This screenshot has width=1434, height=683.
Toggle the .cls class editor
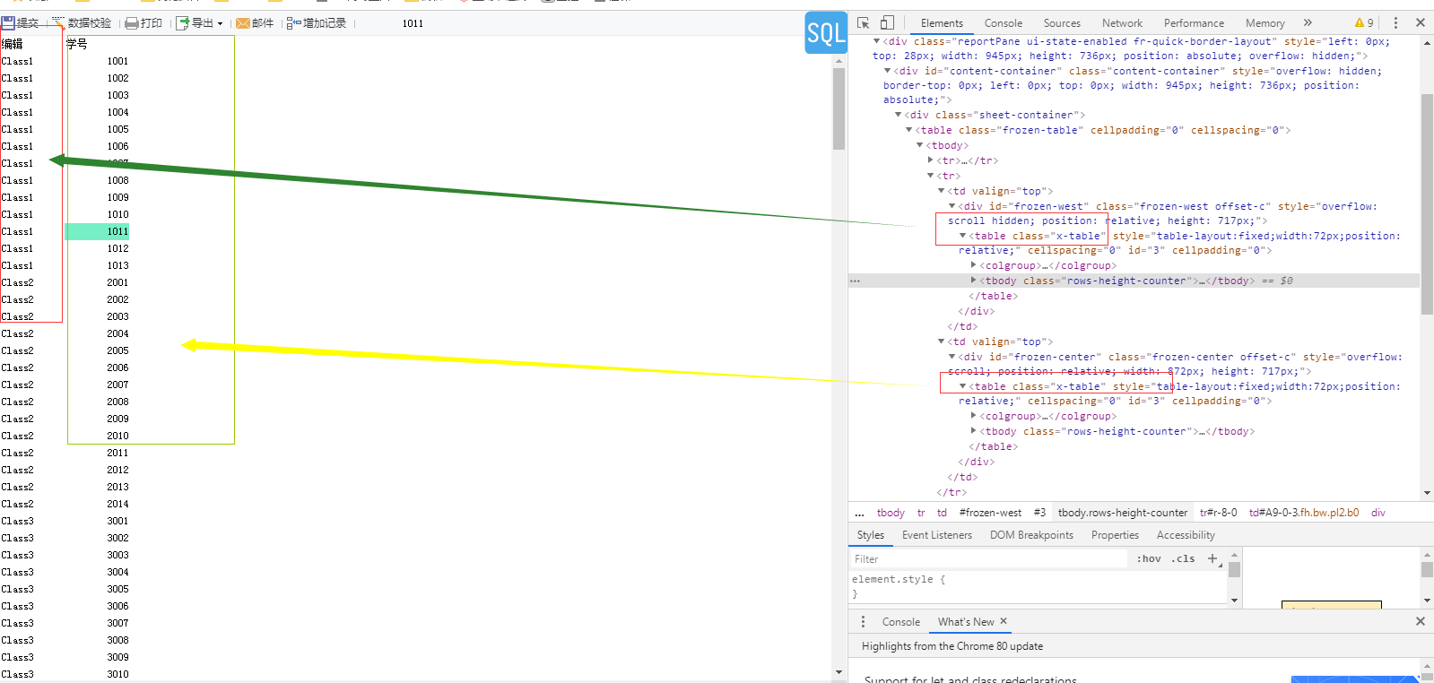1183,558
